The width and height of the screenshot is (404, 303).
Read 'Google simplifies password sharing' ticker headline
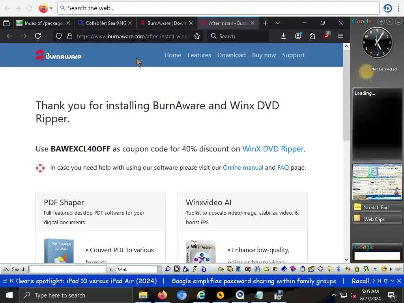click(x=254, y=281)
